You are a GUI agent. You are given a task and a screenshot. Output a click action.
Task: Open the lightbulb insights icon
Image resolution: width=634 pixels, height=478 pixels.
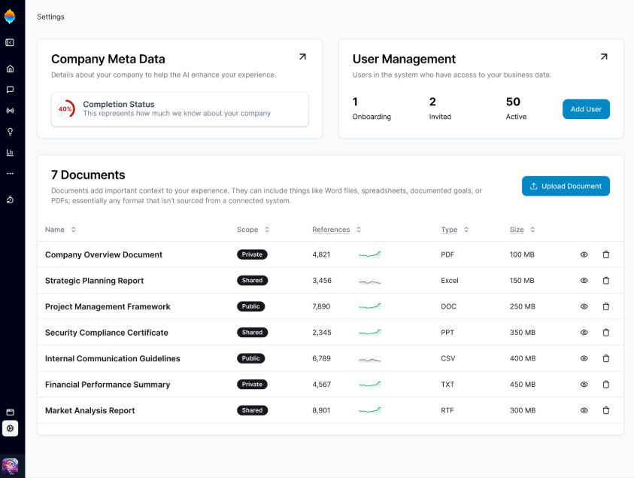point(10,132)
